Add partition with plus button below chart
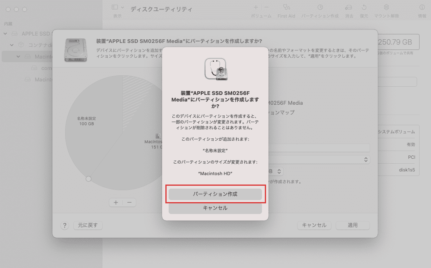 (116, 203)
